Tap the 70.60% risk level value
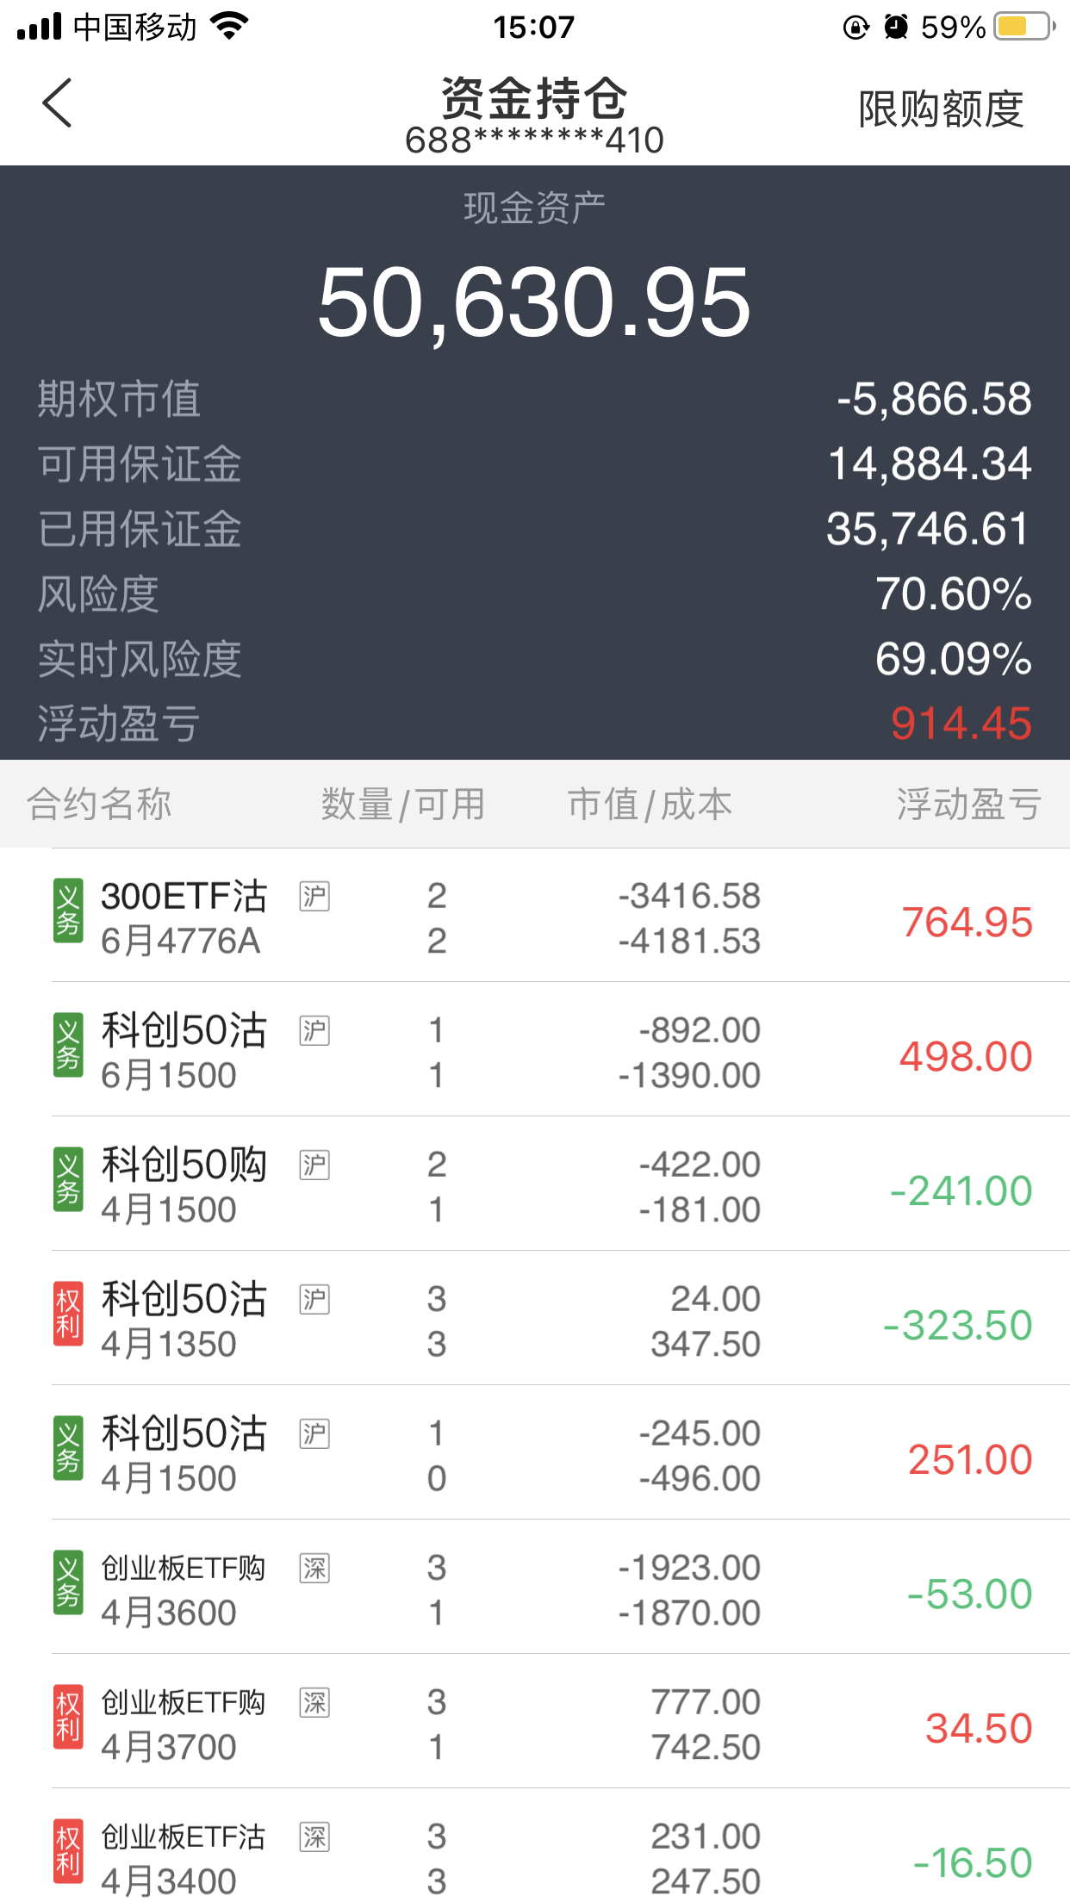 [953, 594]
